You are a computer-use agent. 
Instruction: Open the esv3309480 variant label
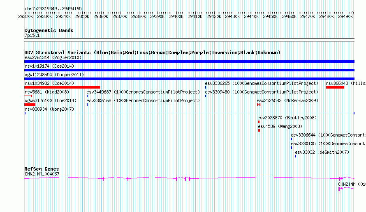tap(262, 92)
